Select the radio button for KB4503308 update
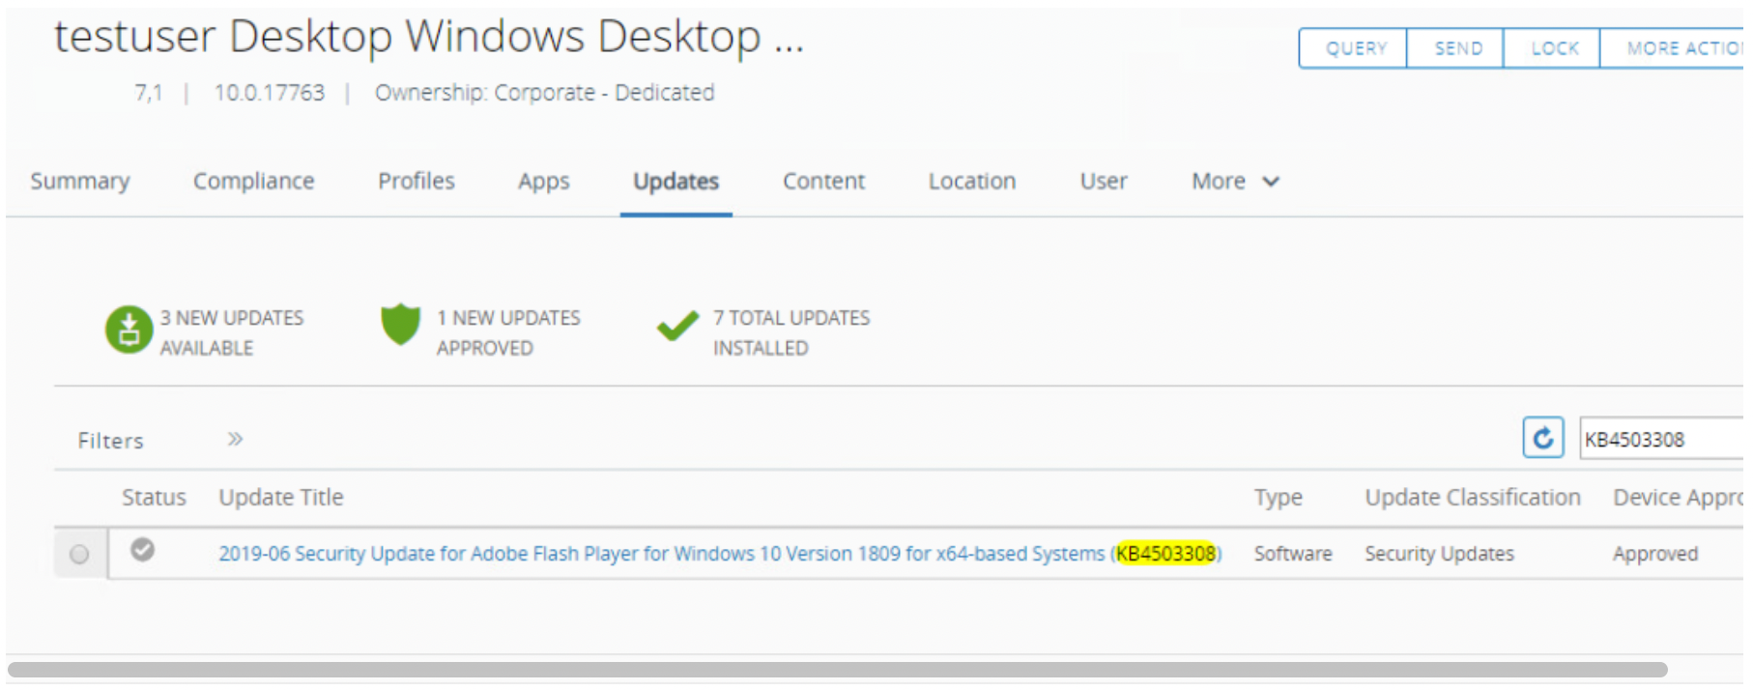The width and height of the screenshot is (1753, 690). (79, 554)
